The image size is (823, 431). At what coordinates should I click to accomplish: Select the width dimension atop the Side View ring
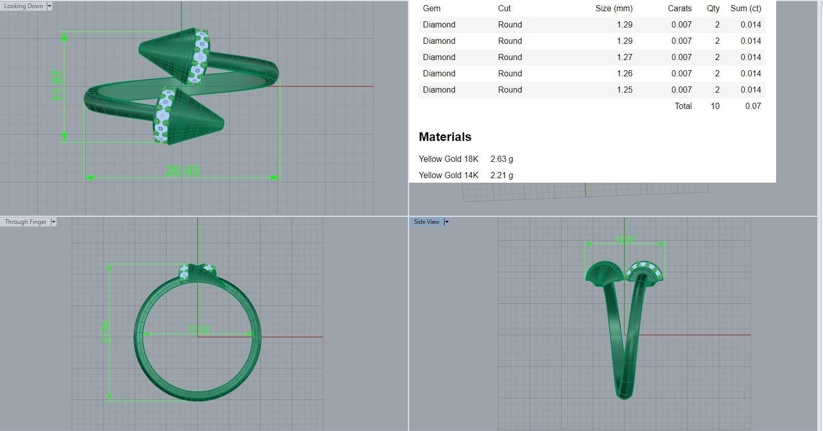point(625,239)
